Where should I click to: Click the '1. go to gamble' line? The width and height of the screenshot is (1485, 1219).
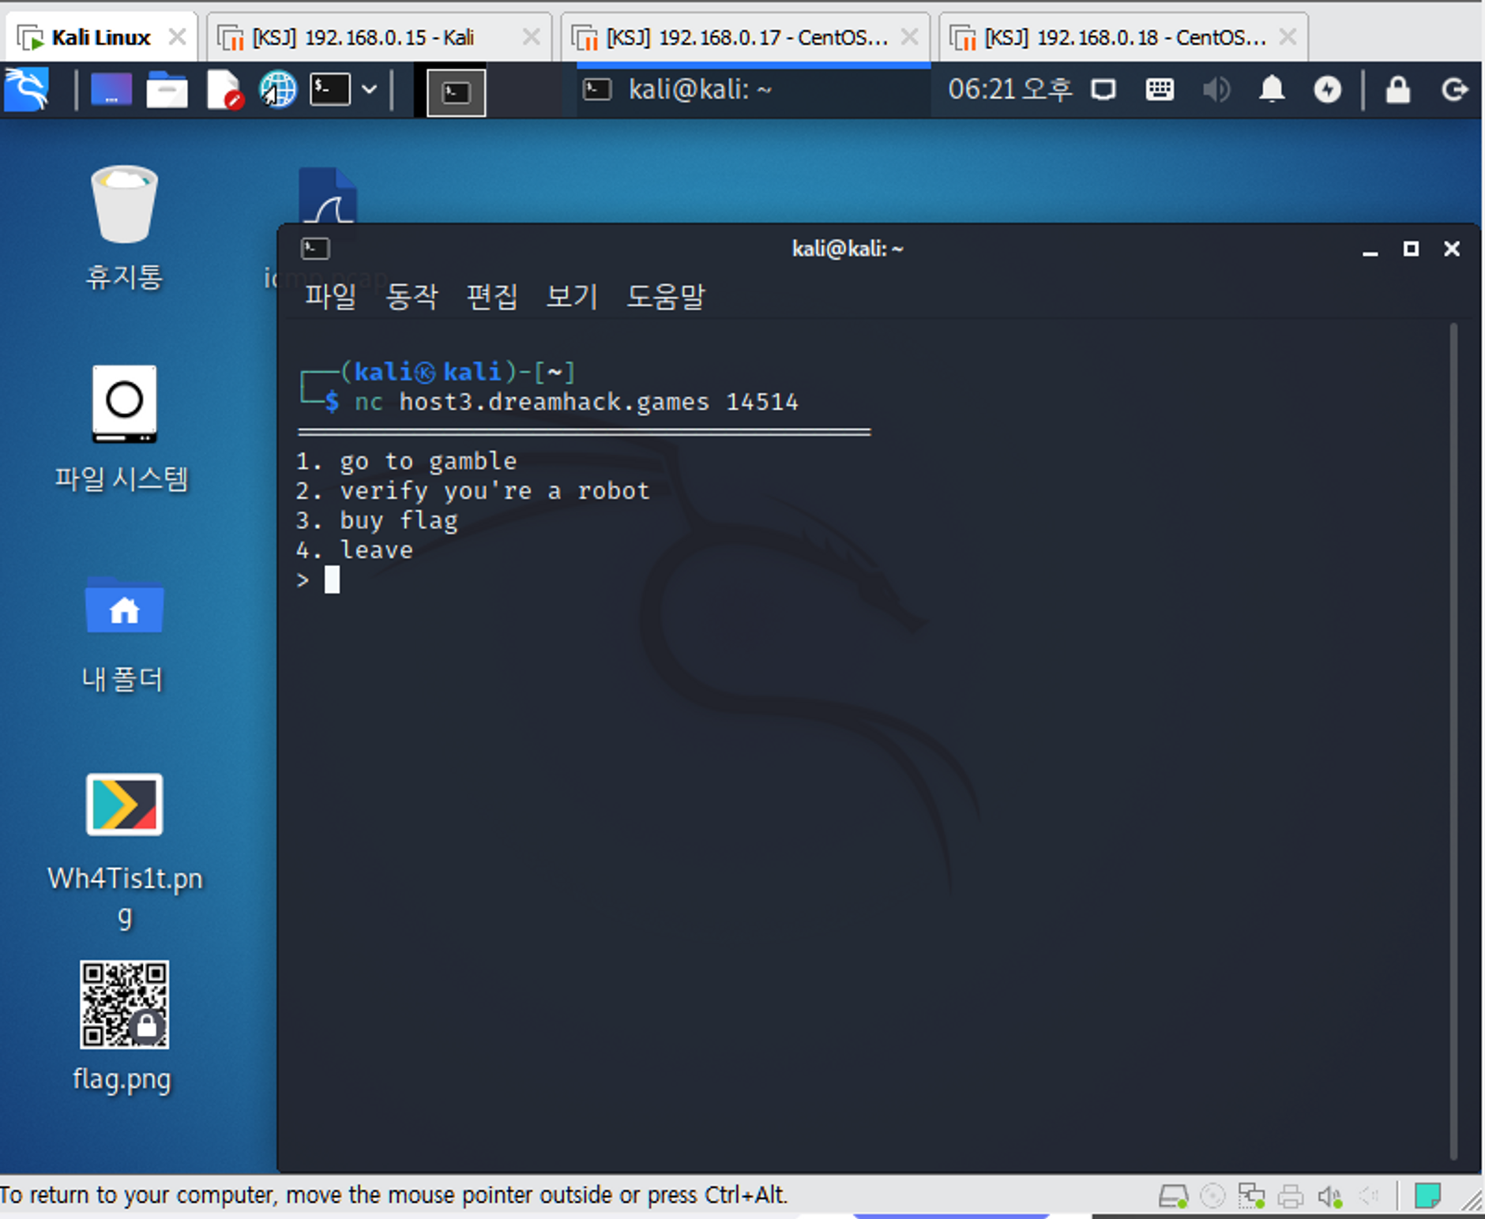pyautogui.click(x=406, y=461)
